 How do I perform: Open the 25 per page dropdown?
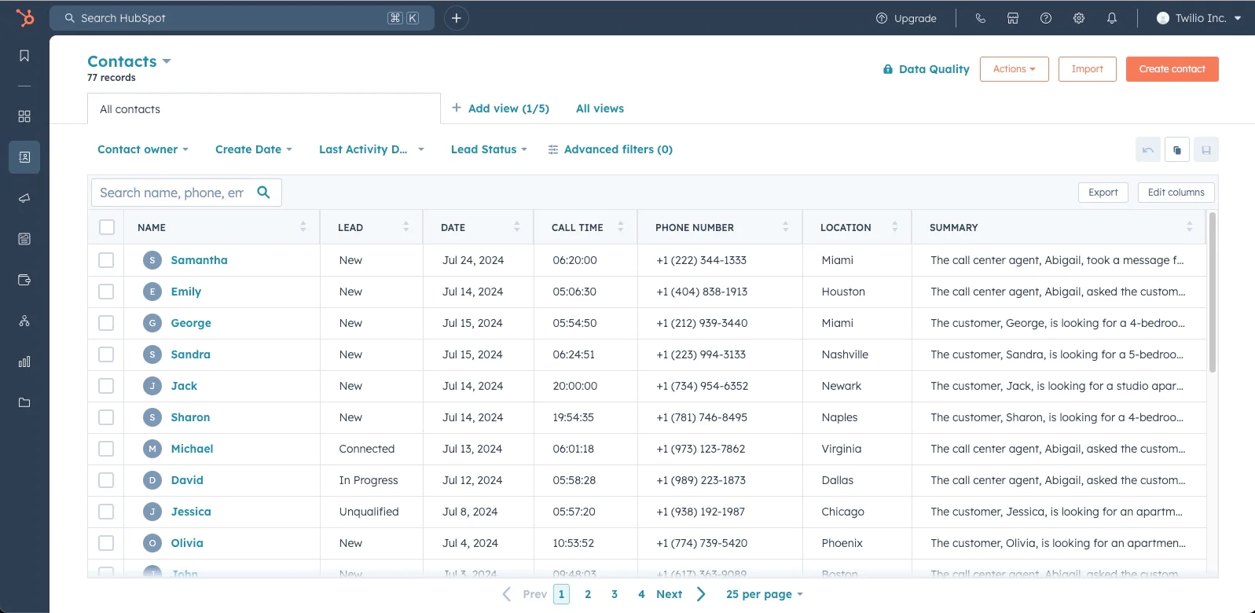764,594
